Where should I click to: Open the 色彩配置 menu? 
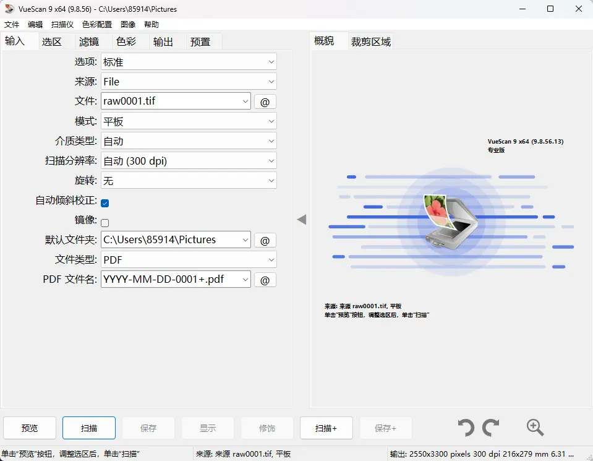pyautogui.click(x=97, y=25)
